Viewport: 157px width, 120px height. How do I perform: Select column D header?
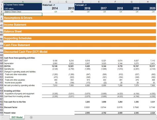(83, 2)
